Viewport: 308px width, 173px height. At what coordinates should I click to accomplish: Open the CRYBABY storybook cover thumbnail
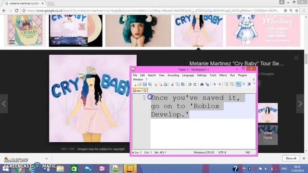25,31
